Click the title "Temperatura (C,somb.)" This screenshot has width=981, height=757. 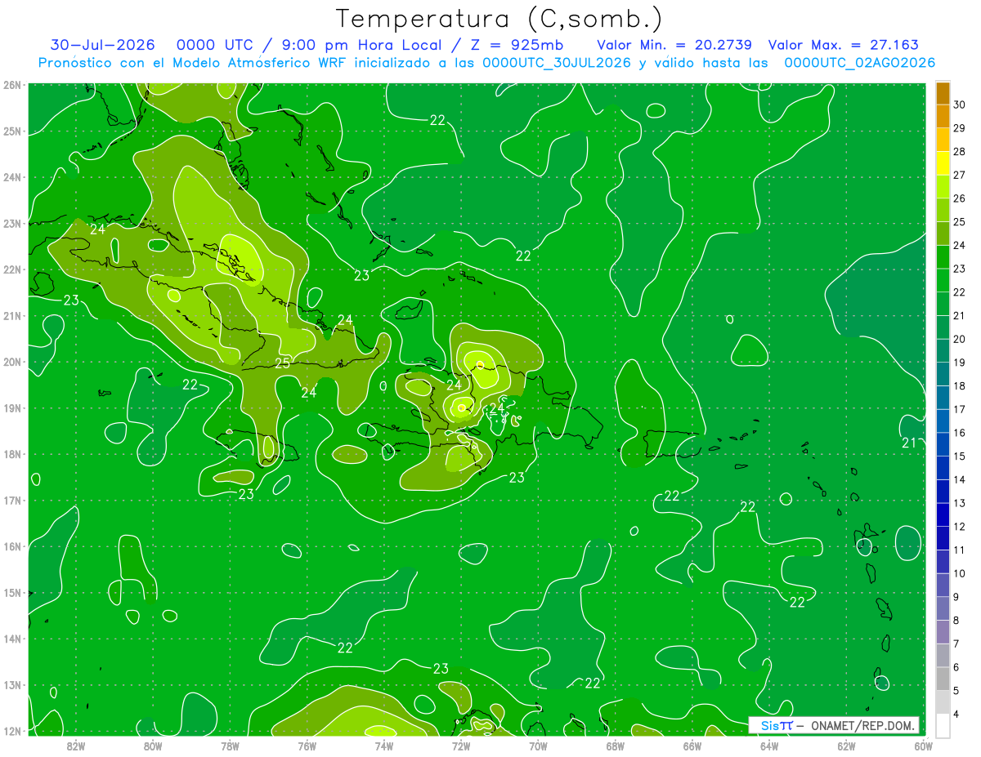coord(499,19)
